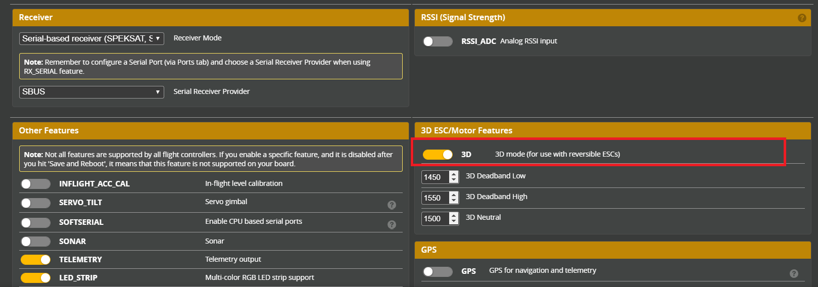Disable the 3D mode toggle
The width and height of the screenshot is (818, 287).
tap(438, 154)
